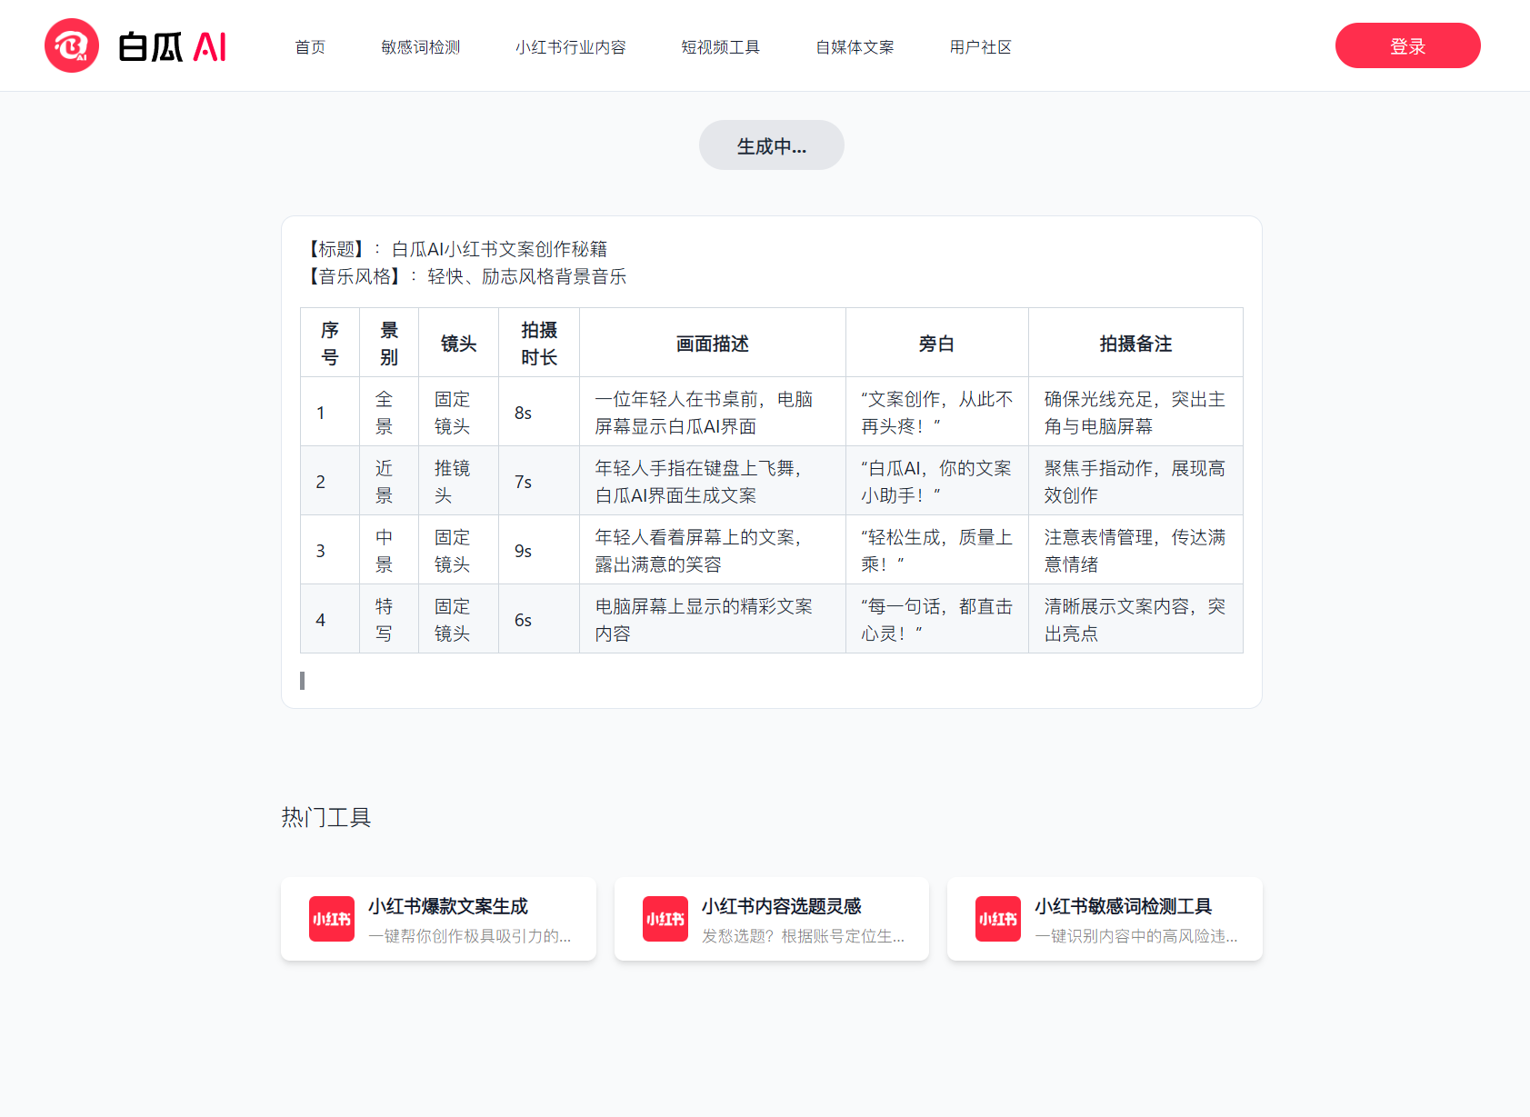The image size is (1530, 1117).
Task: Click the 白瓜 AI brand name text
Action: [x=172, y=46]
